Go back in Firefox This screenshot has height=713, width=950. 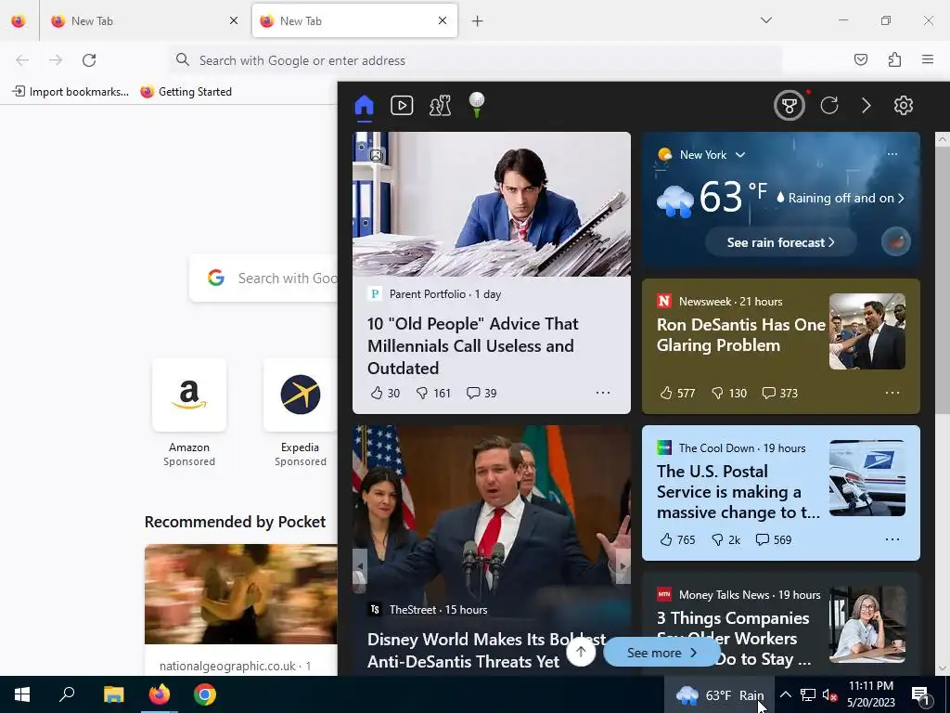pos(22,60)
